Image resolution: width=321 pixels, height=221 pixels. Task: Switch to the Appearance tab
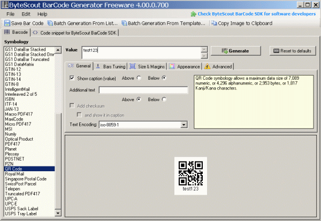pyautogui.click(x=185, y=66)
